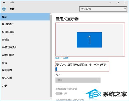The width and height of the screenshot is (129, 101).
Task: Click the 检测 link
Action: [66, 58]
